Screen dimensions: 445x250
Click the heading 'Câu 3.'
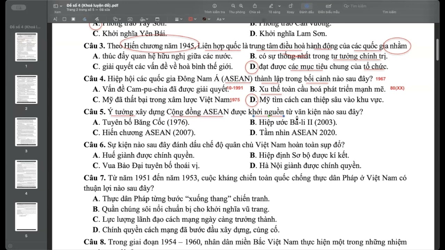(95, 46)
